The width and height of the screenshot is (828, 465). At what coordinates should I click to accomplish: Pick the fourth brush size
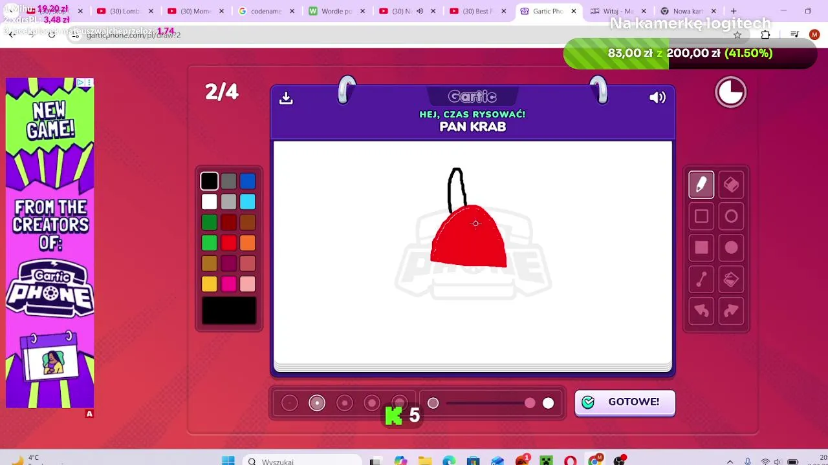click(371, 403)
